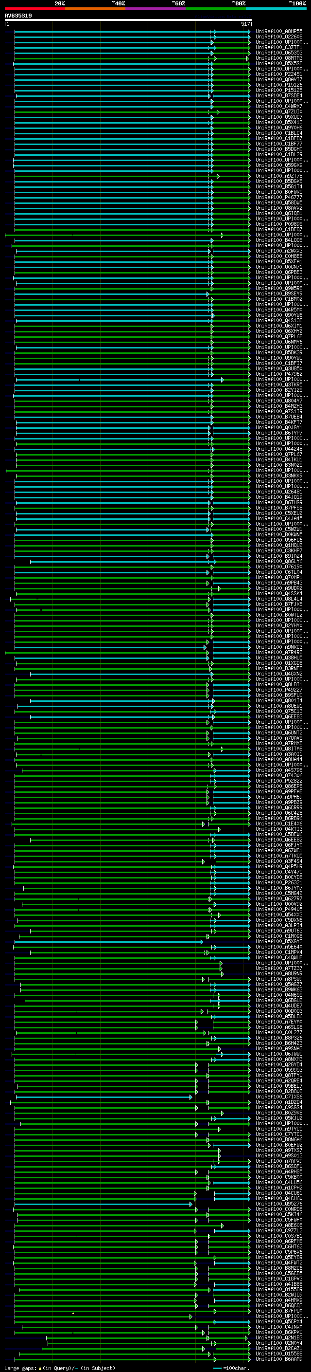Viewport: 311px width, 1372px height.
Task: Select hit label UniRef100_Q5KJU2
Action: [279, 1118]
